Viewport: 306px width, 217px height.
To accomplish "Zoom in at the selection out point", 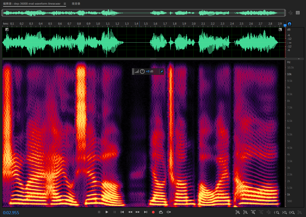I will [285, 213].
